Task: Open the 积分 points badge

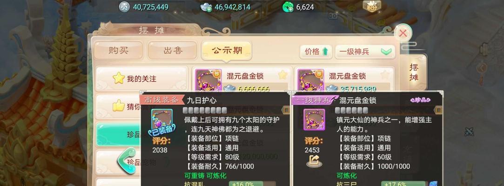Action: [x=372, y=7]
